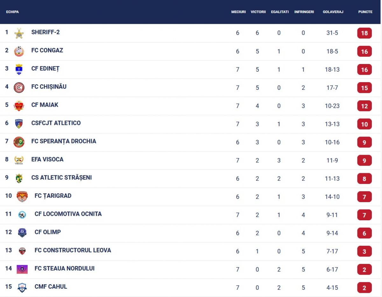Click the CF Maiak shield emblem
This screenshot has width=382, height=297.
pos(19,106)
